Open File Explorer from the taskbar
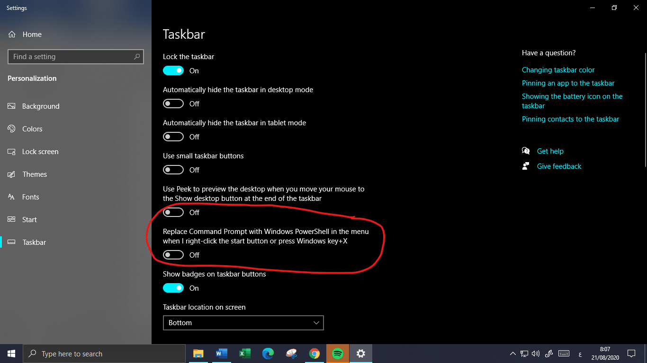This screenshot has width=647, height=363. click(x=198, y=354)
